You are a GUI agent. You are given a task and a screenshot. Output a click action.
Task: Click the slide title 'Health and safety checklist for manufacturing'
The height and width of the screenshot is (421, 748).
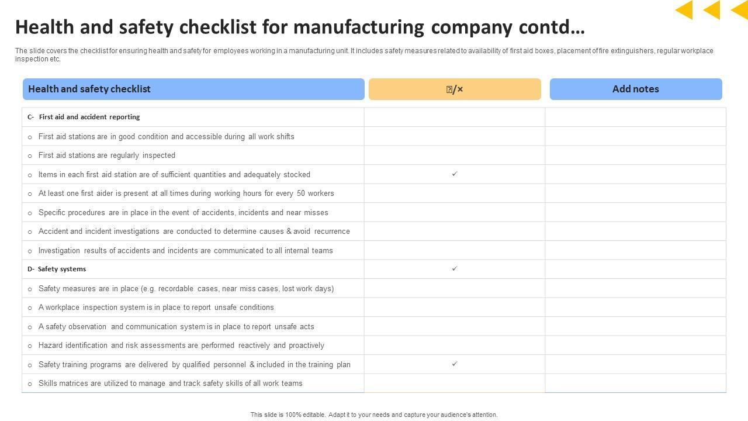[300, 27]
